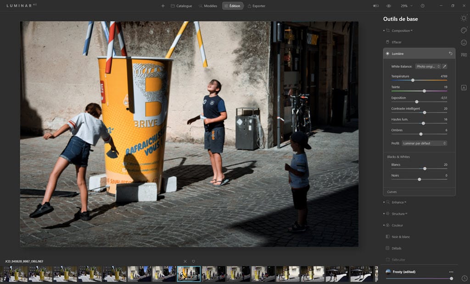Click the Frosty (edited) template thumbnail
The width and height of the screenshot is (470, 284).
[388, 272]
